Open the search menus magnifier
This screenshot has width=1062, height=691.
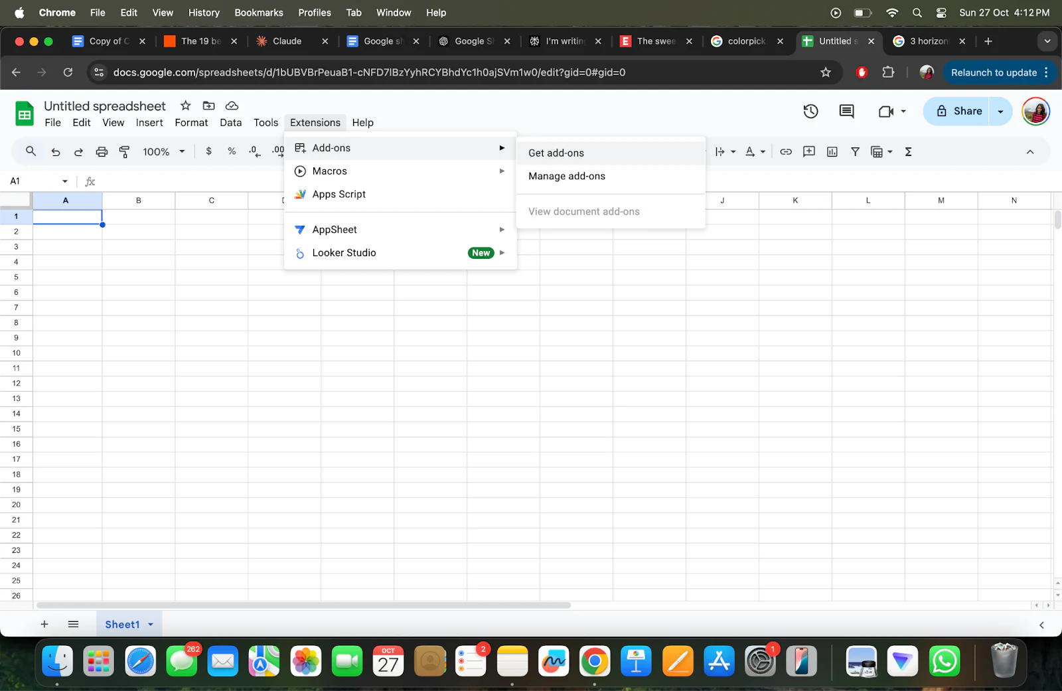tap(31, 151)
